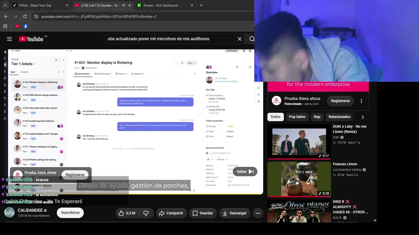View site information icon in address bar
This screenshot has width=419, height=235.
[x=36, y=16]
